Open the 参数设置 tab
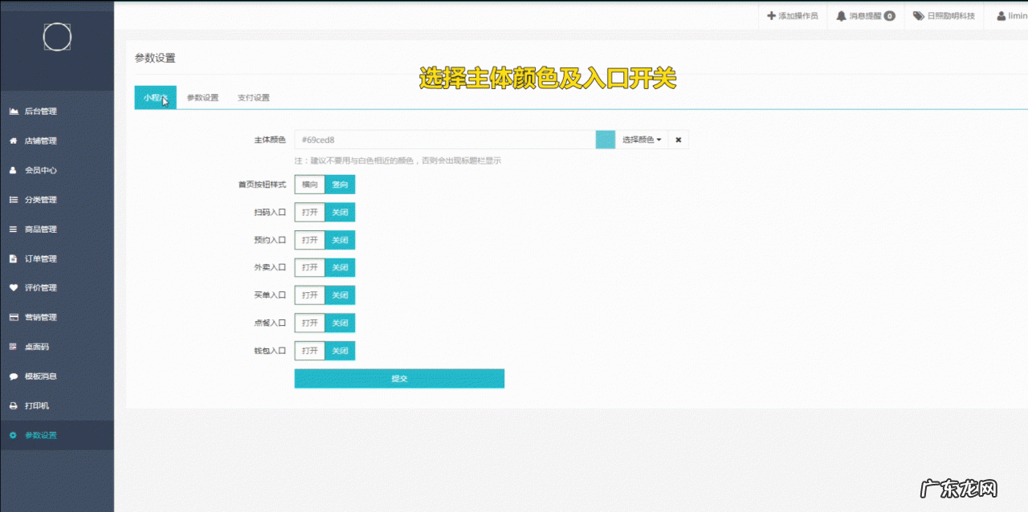The image size is (1028, 512). pos(202,97)
